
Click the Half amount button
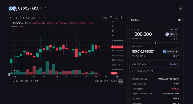(172, 29)
